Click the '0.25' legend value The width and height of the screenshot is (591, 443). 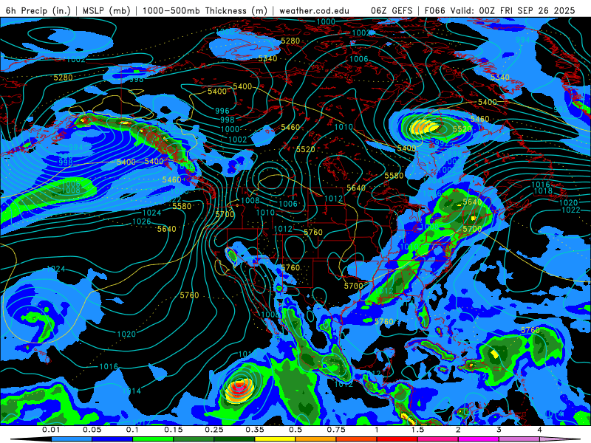point(214,430)
